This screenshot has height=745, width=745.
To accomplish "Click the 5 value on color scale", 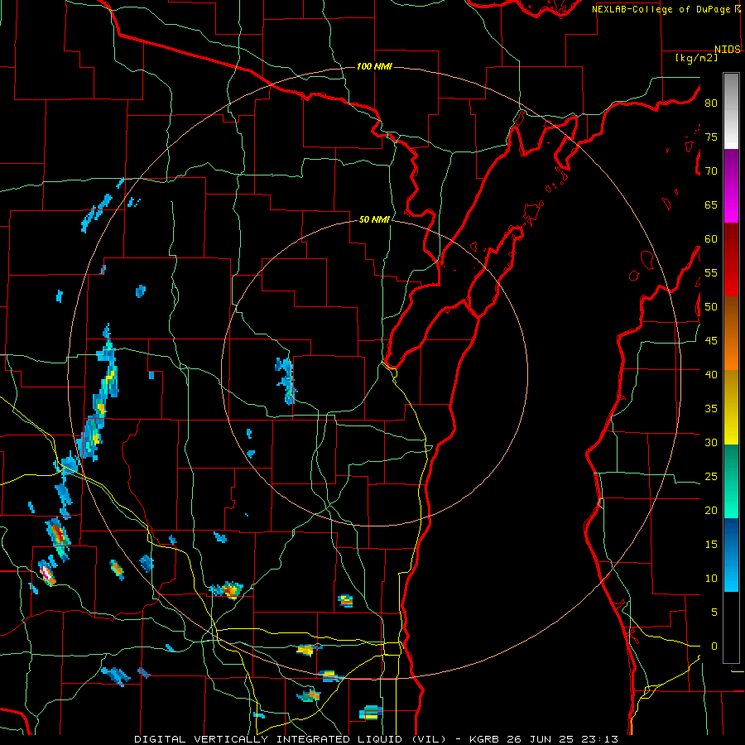I will (714, 613).
